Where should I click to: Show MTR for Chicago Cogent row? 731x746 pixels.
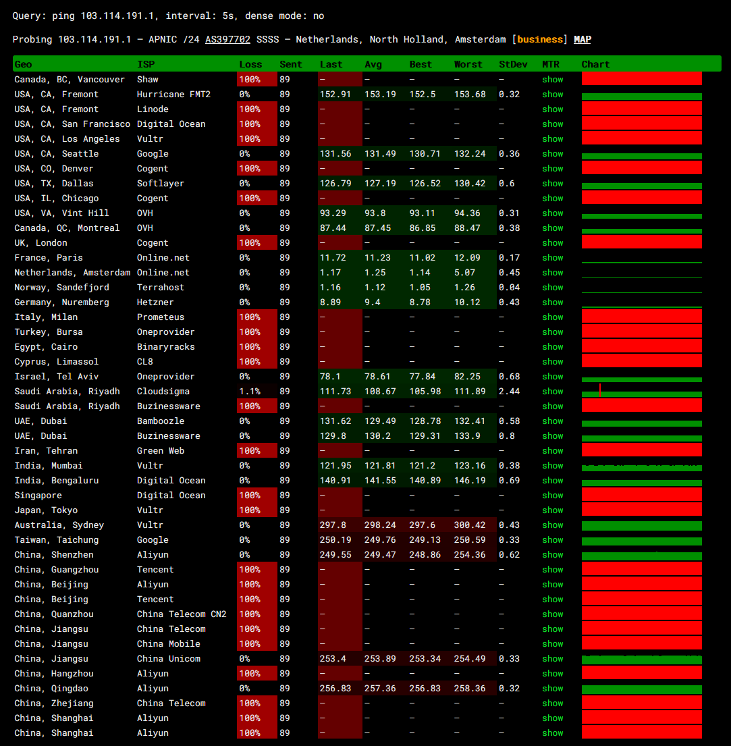point(552,198)
